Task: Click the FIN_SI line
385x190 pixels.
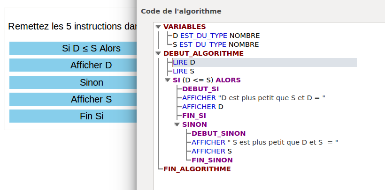Action: (195, 116)
